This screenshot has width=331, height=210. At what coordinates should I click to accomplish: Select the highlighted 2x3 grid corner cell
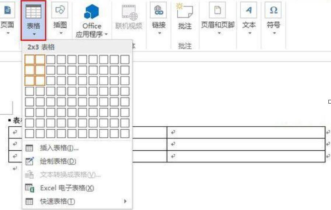40,81
